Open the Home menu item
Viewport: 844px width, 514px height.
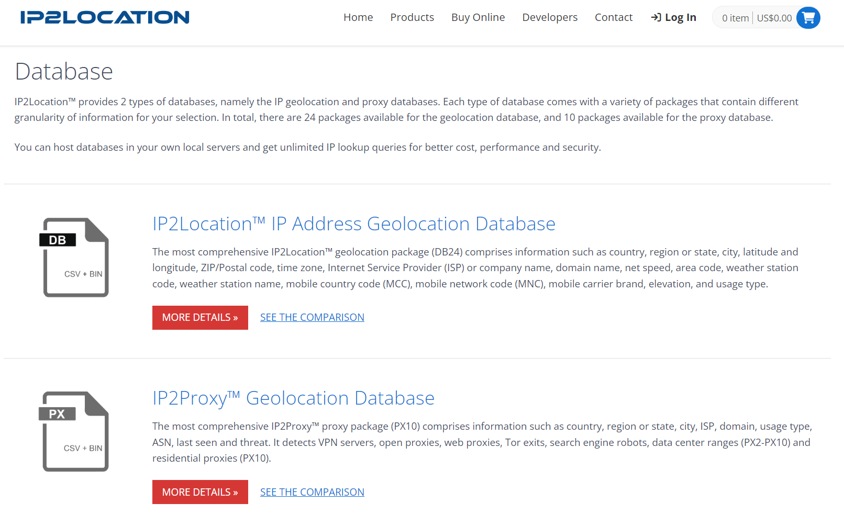pos(358,17)
